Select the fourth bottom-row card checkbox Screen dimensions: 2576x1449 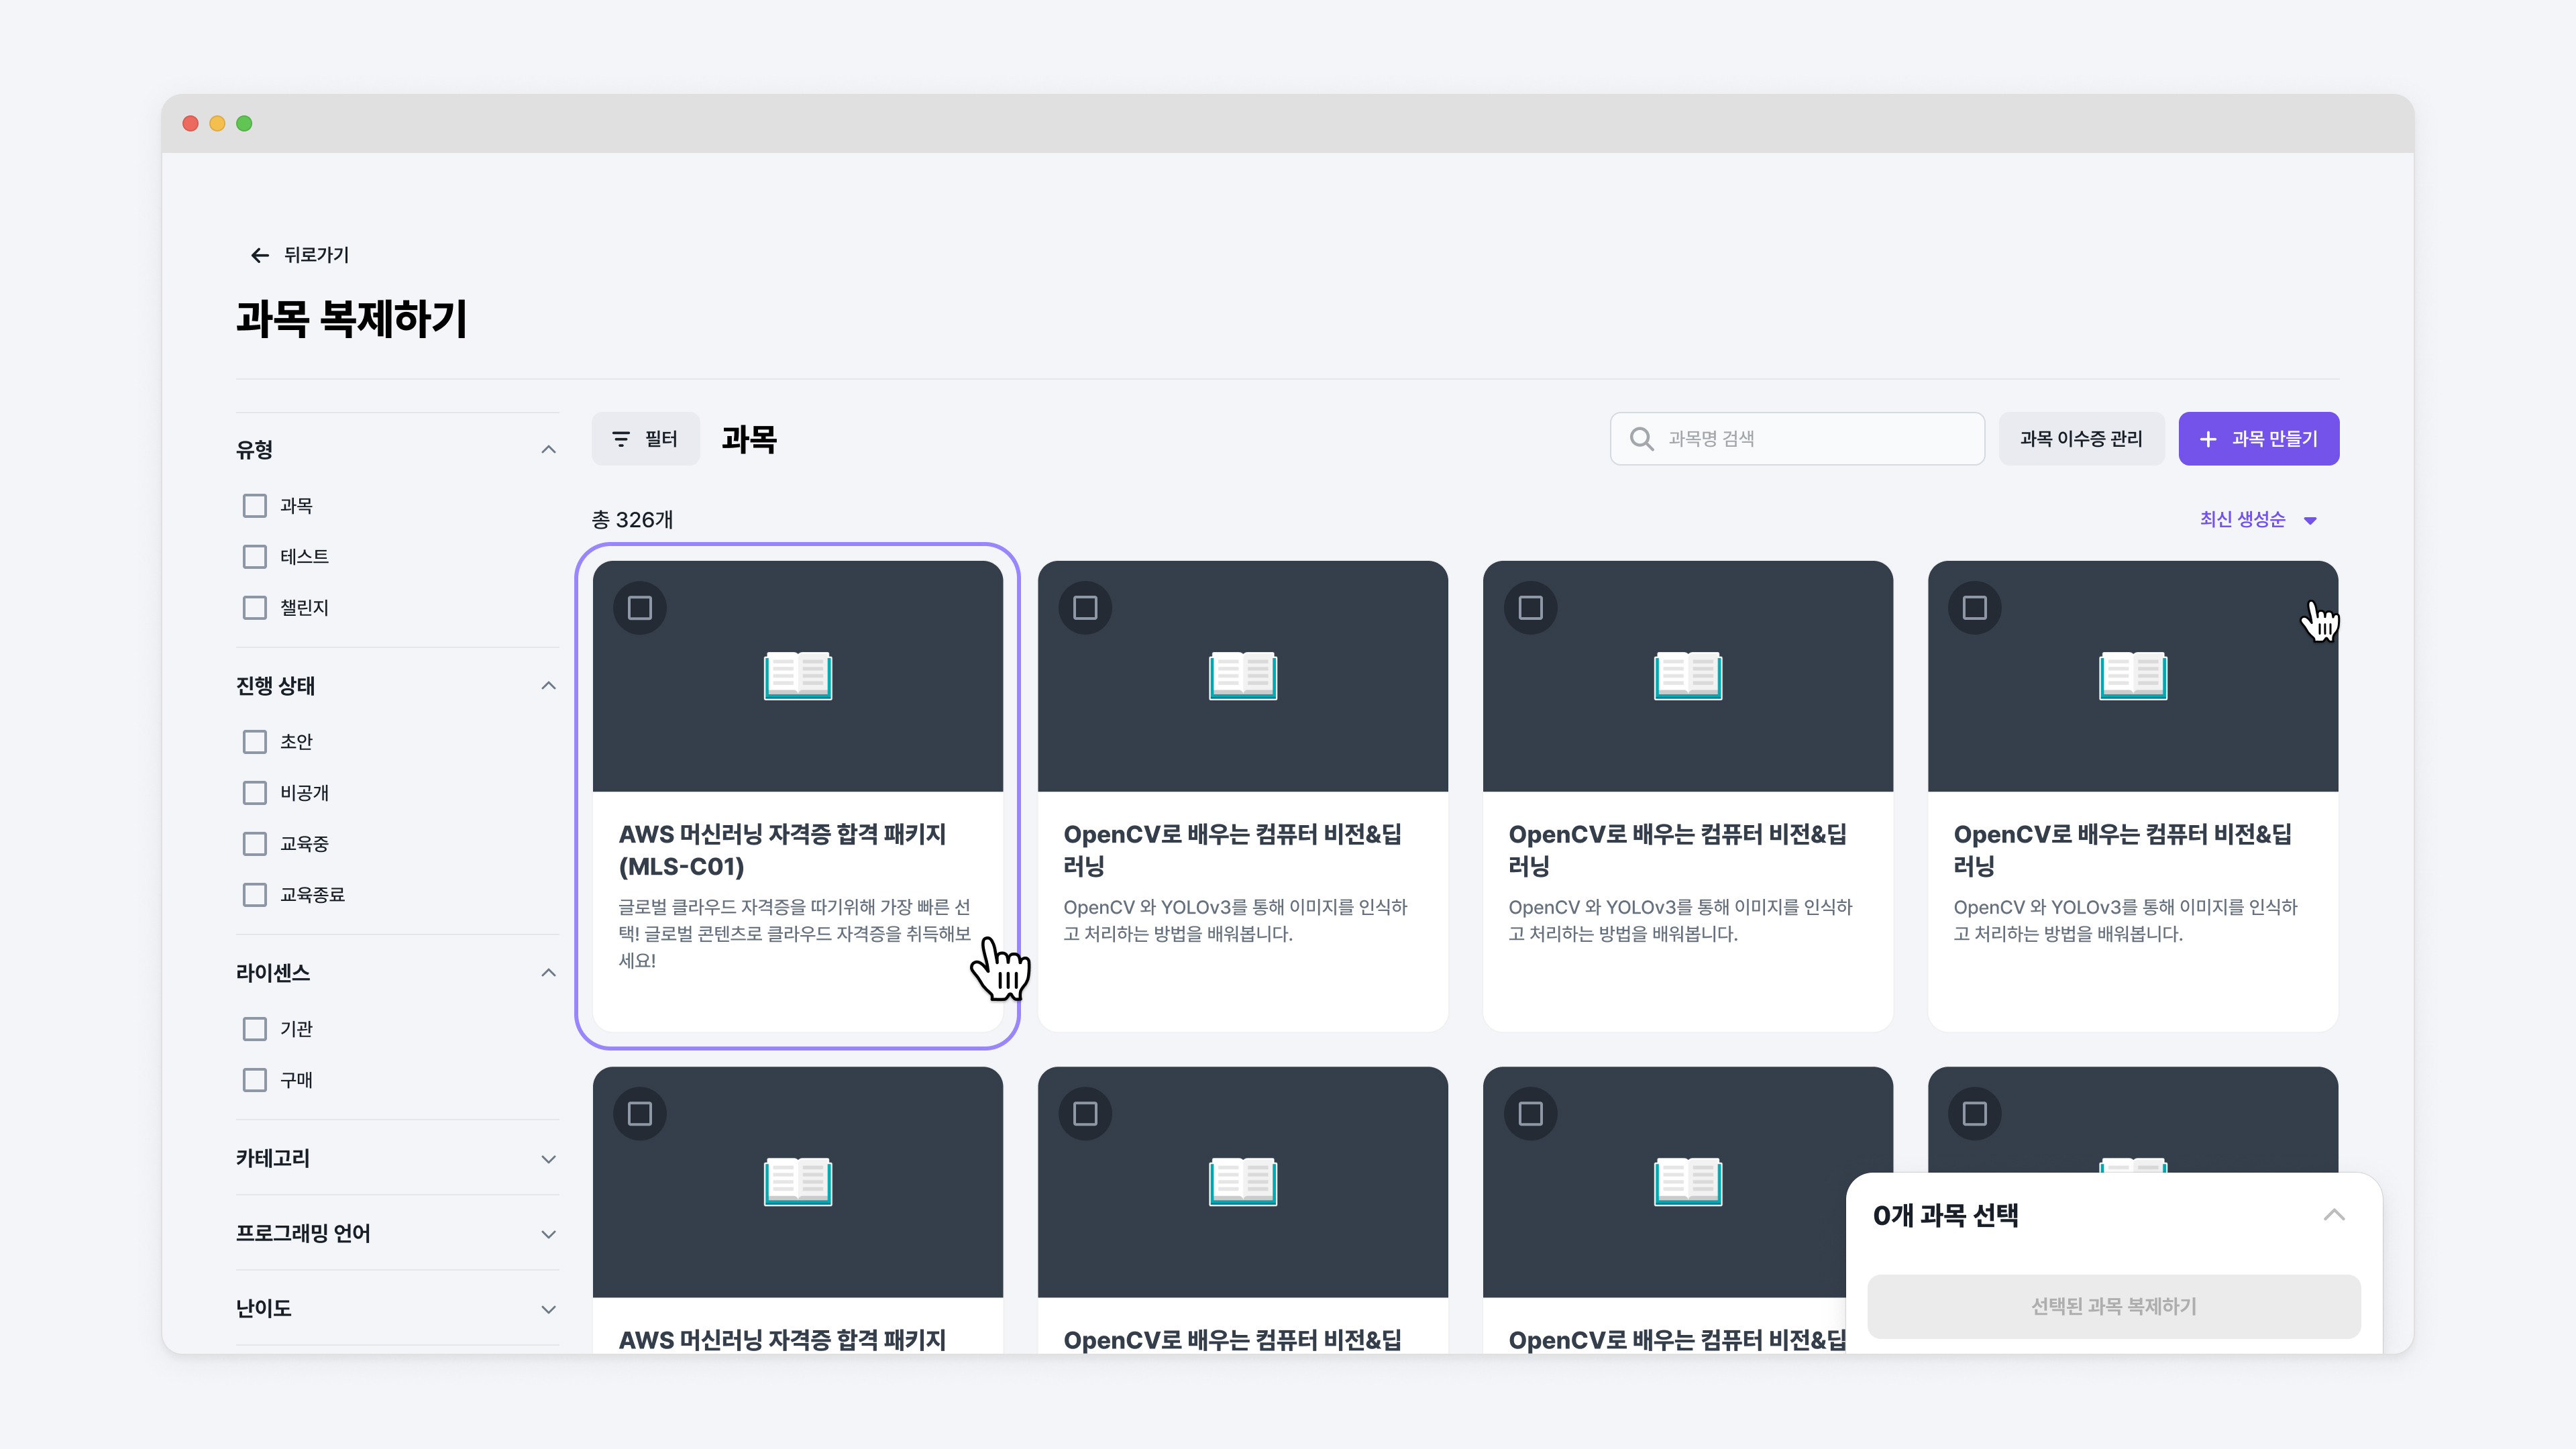coord(1975,1114)
